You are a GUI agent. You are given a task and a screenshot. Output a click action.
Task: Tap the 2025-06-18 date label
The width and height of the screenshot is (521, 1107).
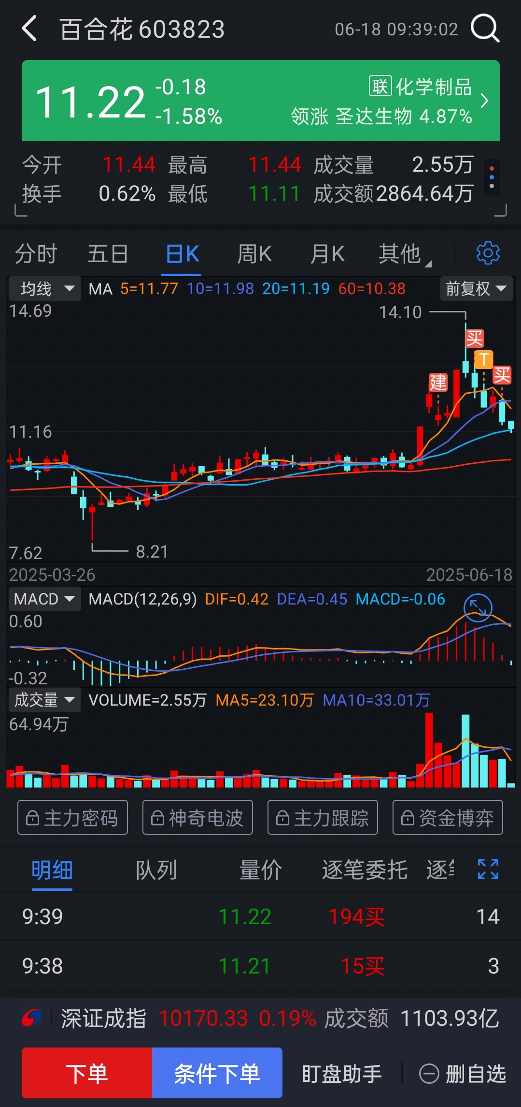point(469,575)
